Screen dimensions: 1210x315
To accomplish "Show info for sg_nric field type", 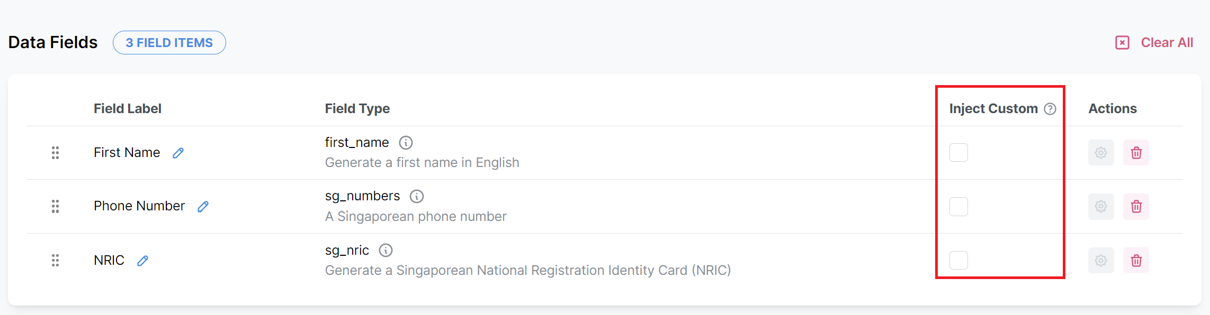I will tap(386, 251).
